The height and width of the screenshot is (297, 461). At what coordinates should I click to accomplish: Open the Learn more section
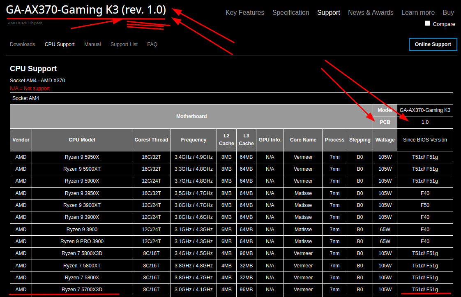[x=418, y=13]
